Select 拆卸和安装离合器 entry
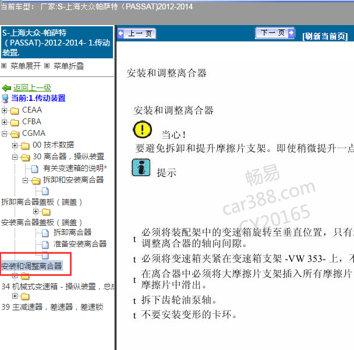The image size is (354, 350). [73, 180]
